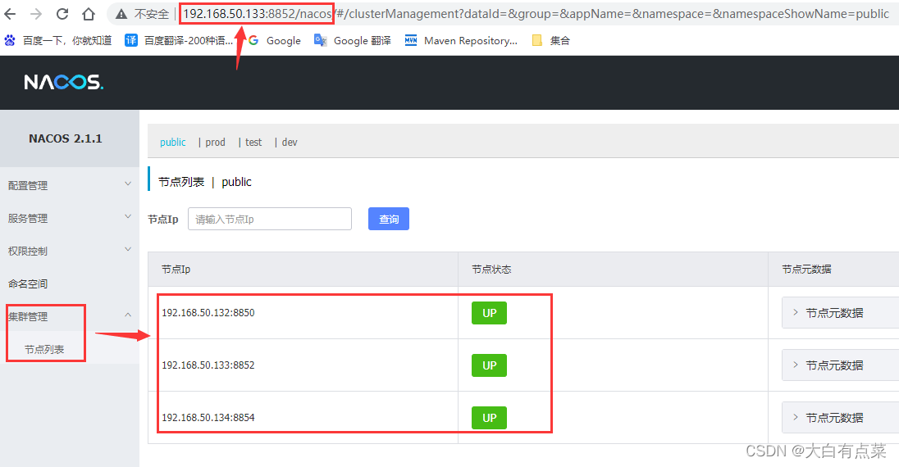
Task: Focus the 节点Ip search input field
Action: [x=270, y=219]
